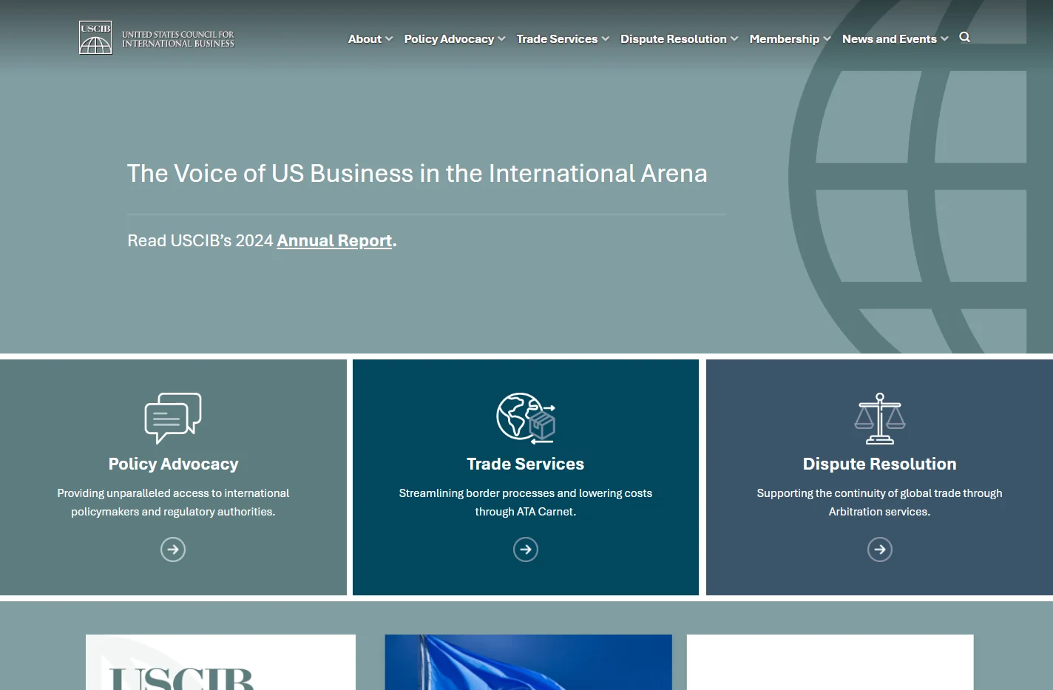Expand the Membership nav chevron
This screenshot has height=690, width=1053.
827,39
